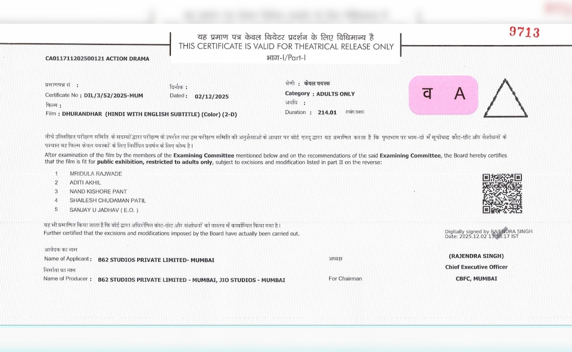Click the red serial number 9713
The image size is (572, 352).
[x=524, y=32]
